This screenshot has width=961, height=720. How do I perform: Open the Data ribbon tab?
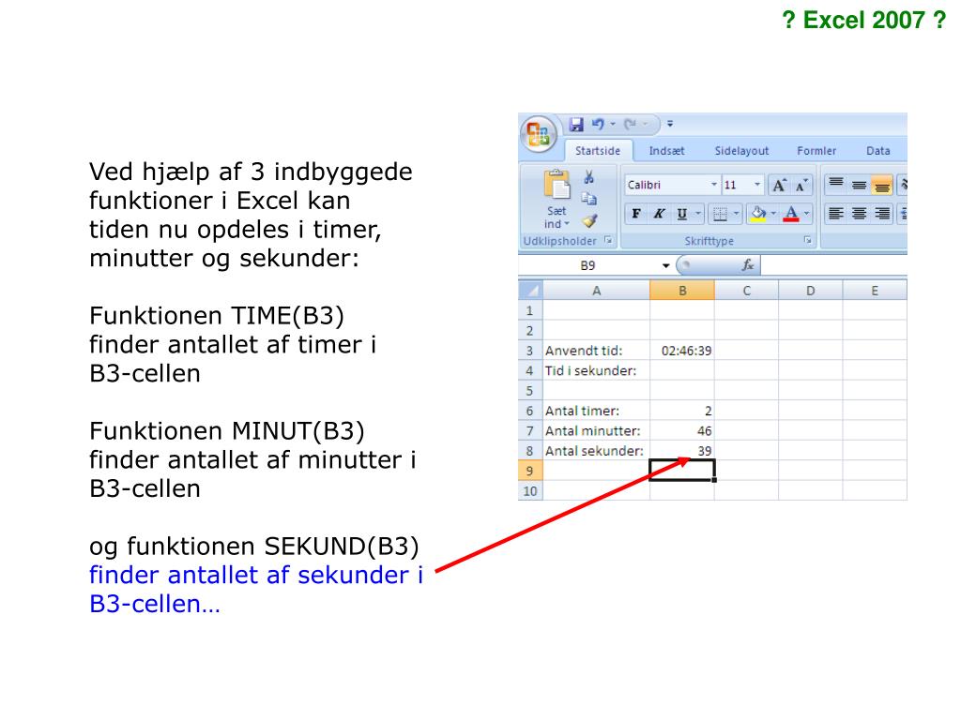tap(878, 151)
